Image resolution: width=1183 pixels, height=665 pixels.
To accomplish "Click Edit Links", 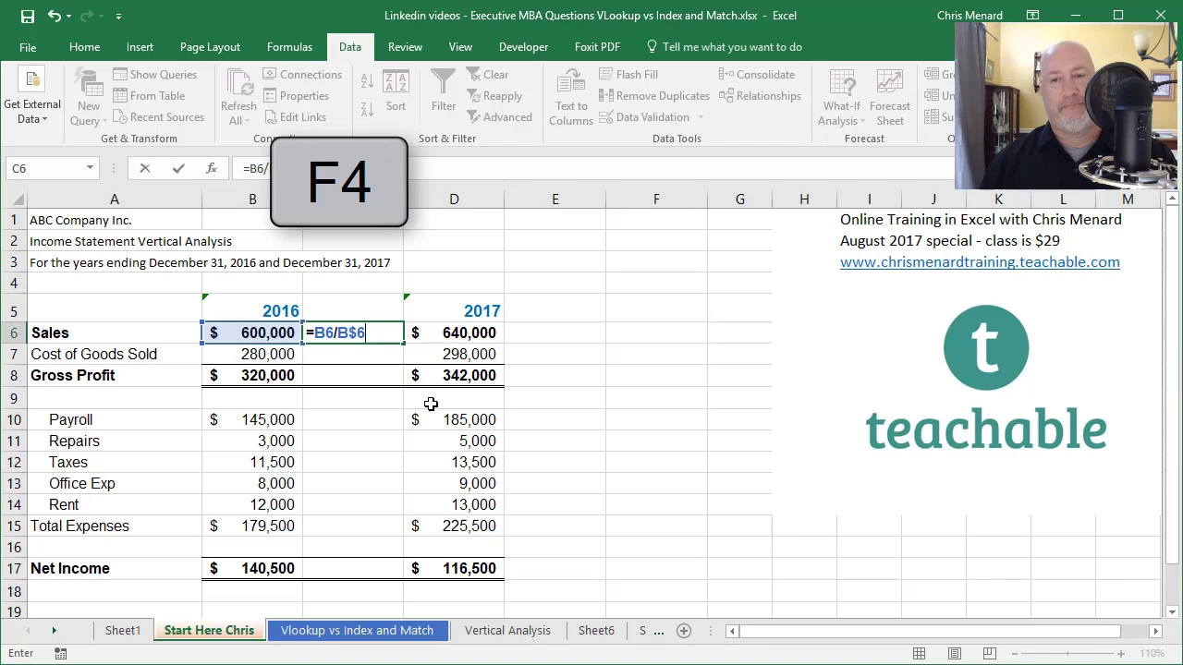I will (x=294, y=117).
